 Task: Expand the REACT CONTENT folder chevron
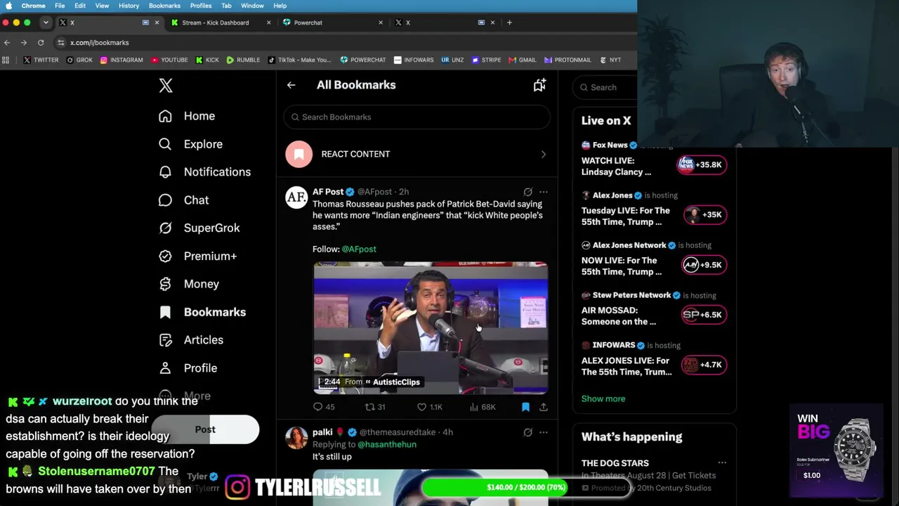[543, 154]
